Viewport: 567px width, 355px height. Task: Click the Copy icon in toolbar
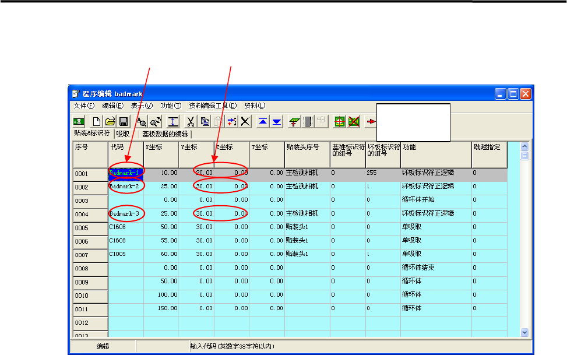[x=205, y=121]
